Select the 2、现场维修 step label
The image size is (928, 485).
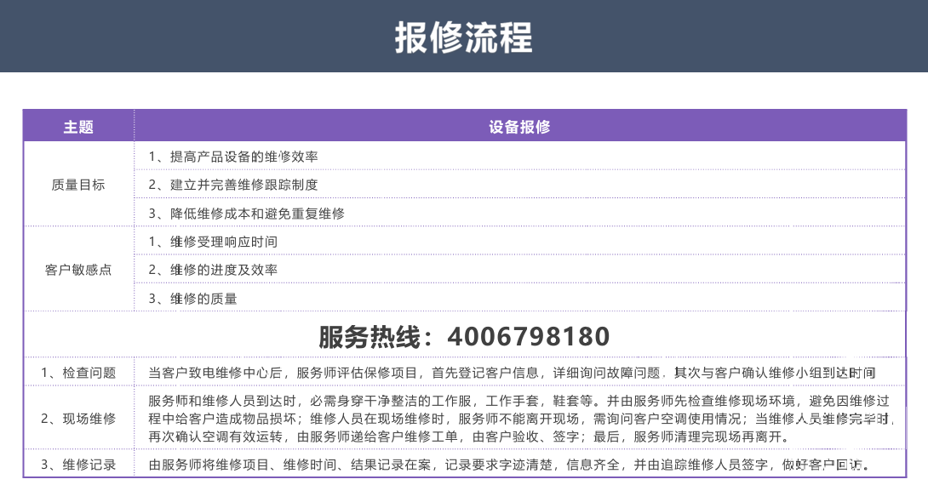(78, 419)
